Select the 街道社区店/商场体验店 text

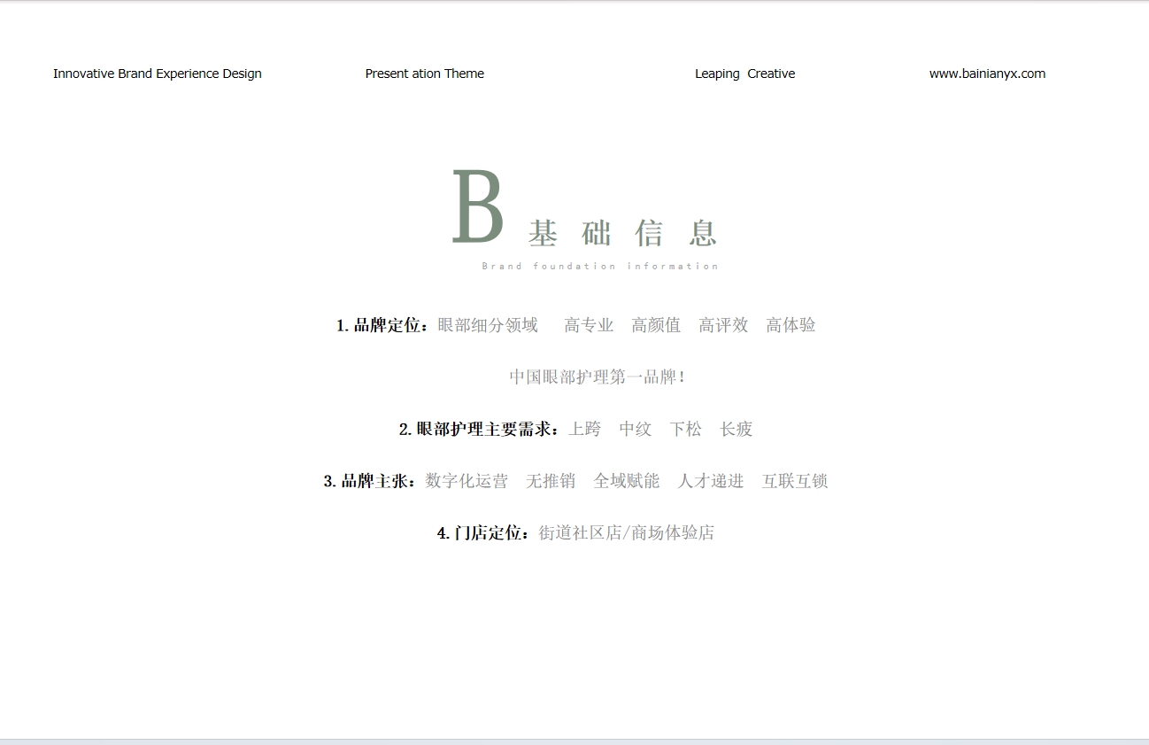click(x=626, y=532)
